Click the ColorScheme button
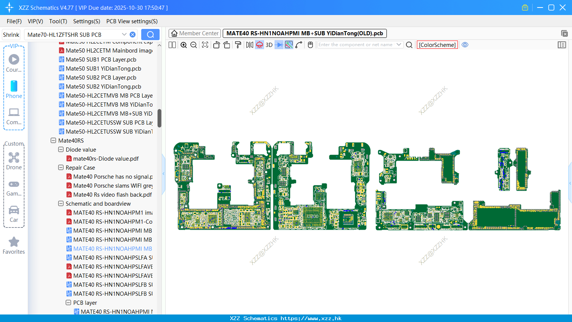The height and width of the screenshot is (322, 572). click(x=437, y=45)
